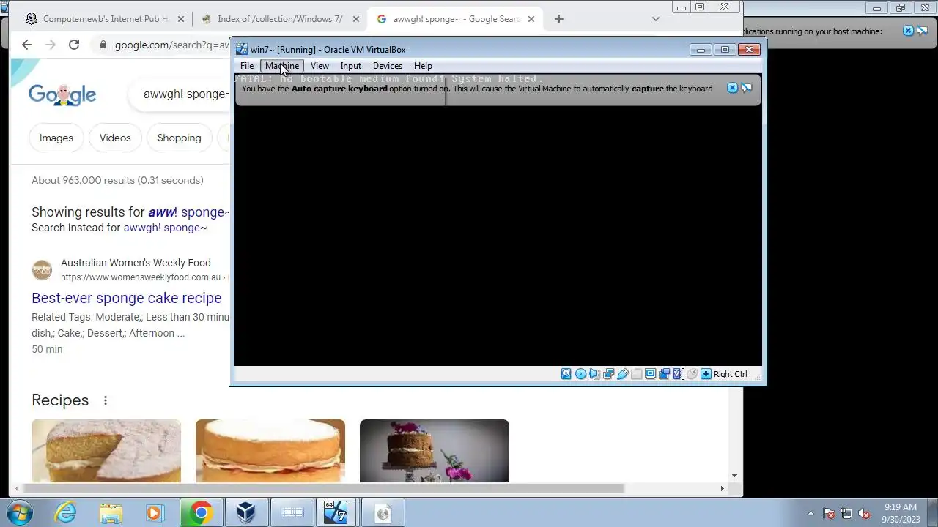Open the Input menu in VirtualBox
Screen dimensions: 938x527
click(350, 66)
